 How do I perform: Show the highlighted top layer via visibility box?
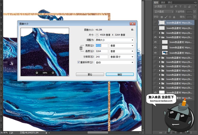tap(155, 23)
